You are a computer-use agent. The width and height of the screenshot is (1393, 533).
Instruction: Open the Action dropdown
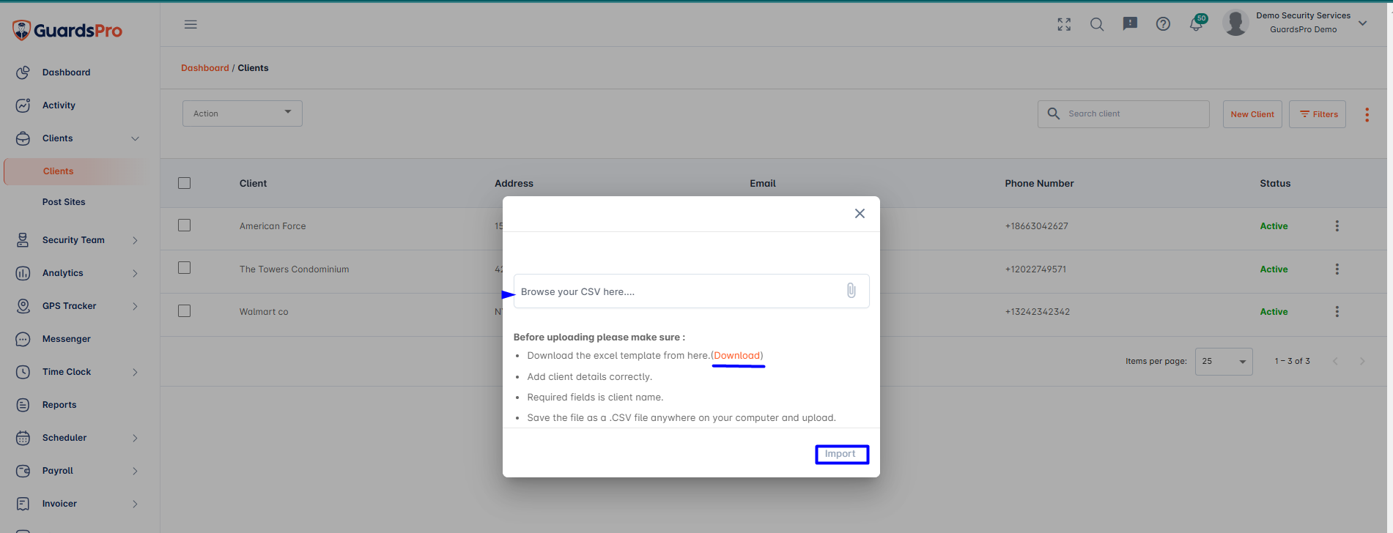pyautogui.click(x=243, y=113)
